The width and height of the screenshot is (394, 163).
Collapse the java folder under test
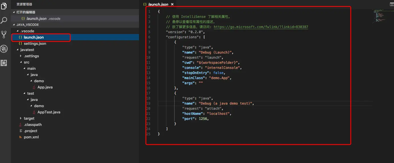coord(28,100)
